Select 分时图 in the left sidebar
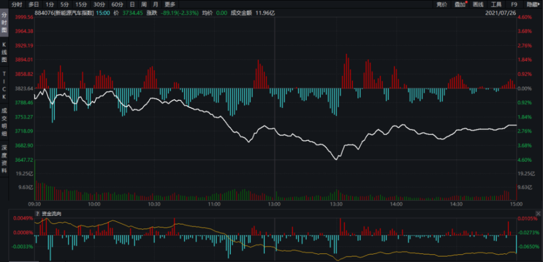 pos(4,22)
